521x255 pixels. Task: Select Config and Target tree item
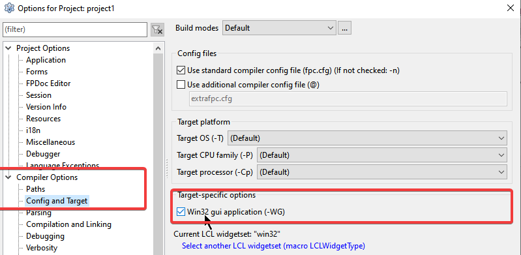point(57,201)
